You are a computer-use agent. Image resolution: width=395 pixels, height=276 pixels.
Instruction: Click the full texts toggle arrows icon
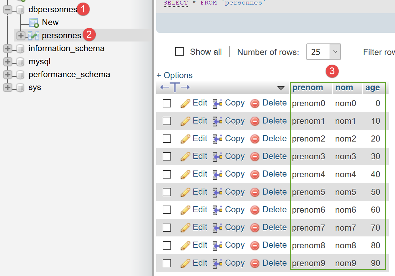click(x=175, y=87)
